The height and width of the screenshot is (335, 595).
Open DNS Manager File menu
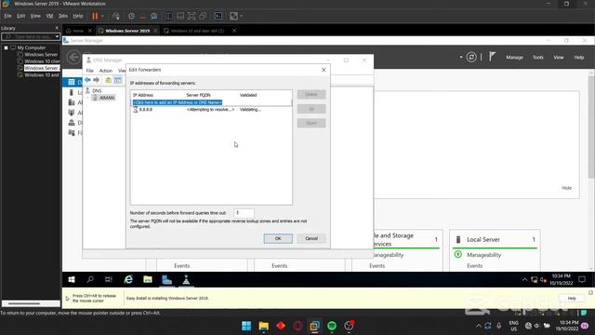coord(89,71)
